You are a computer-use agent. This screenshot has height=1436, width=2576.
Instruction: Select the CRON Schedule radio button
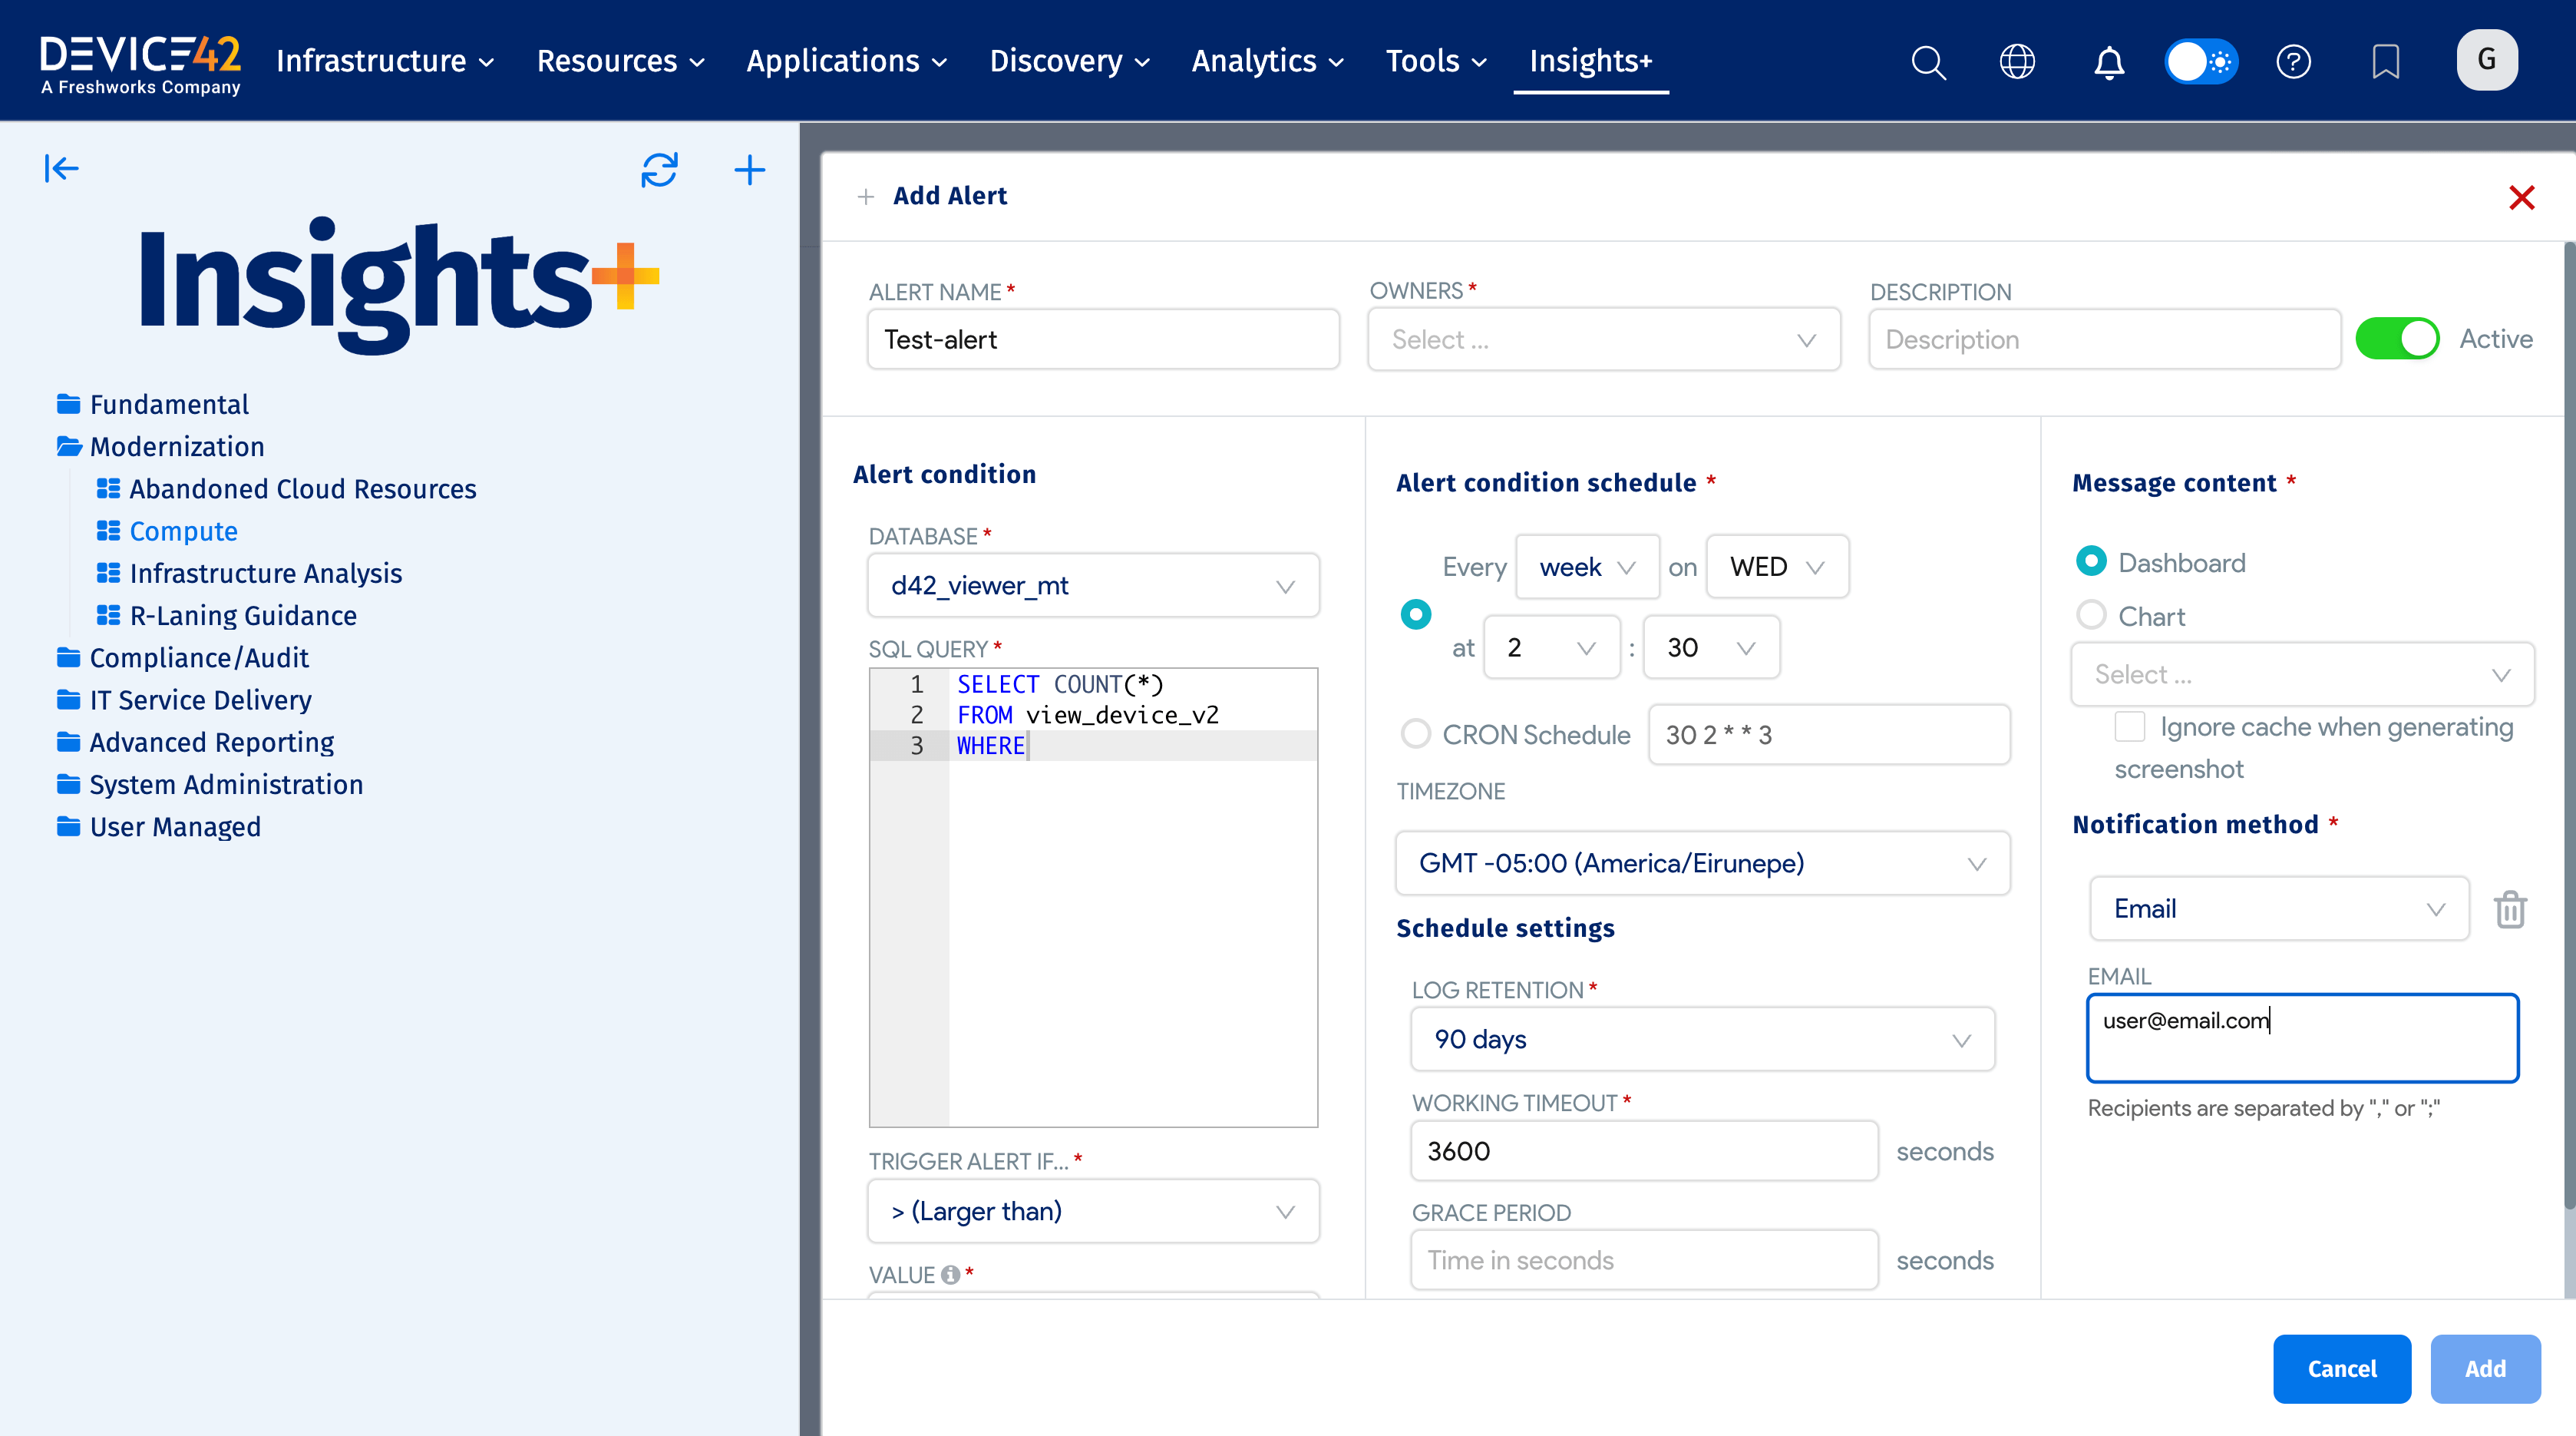pyautogui.click(x=1415, y=733)
